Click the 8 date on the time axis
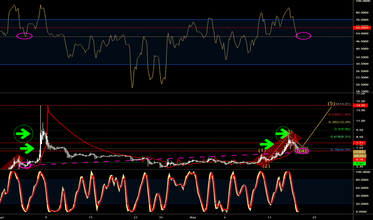The width and height of the screenshot is (373, 220). point(46,217)
